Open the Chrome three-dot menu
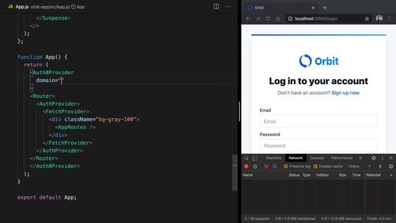 pos(389,19)
